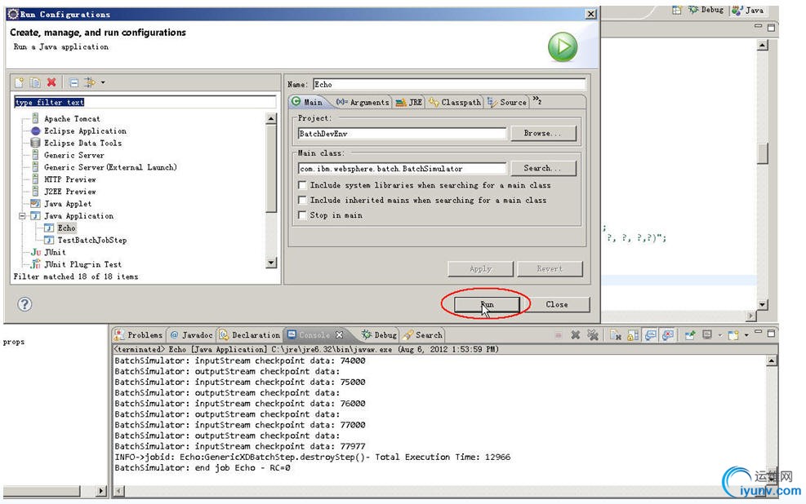
Task: Open the Declaration view tab
Action: click(250, 335)
